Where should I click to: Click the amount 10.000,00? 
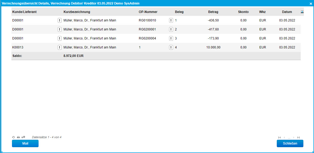(x=213, y=47)
